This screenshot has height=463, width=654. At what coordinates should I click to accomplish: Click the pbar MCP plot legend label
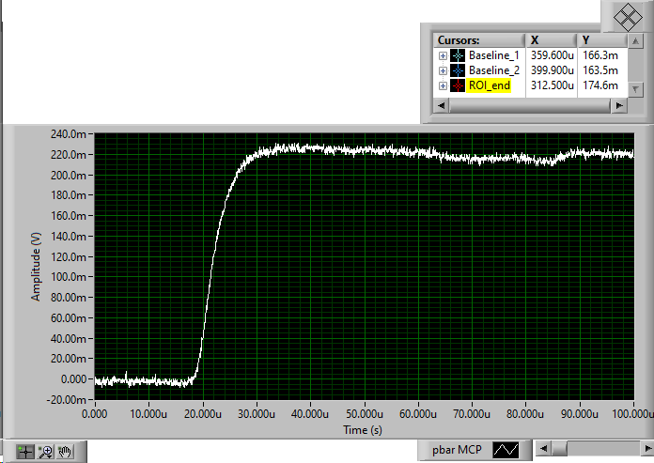tap(457, 450)
